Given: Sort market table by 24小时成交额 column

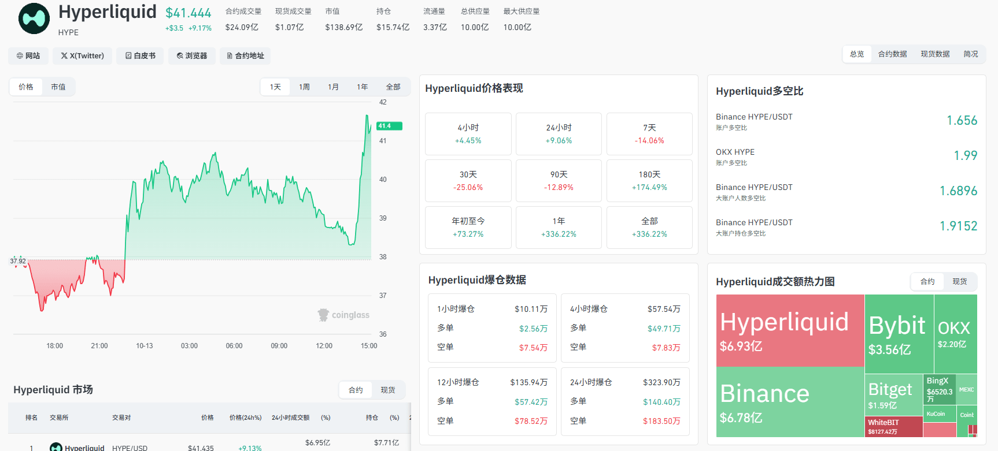Looking at the screenshot, I should click(x=290, y=418).
